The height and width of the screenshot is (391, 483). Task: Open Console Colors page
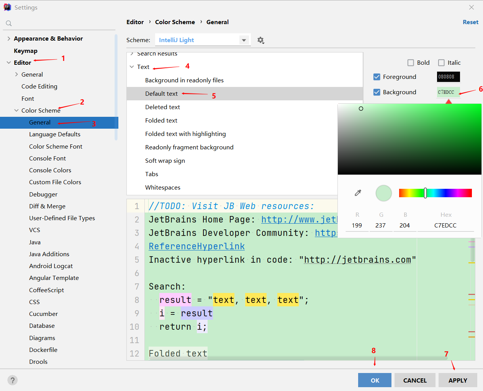[50, 170]
